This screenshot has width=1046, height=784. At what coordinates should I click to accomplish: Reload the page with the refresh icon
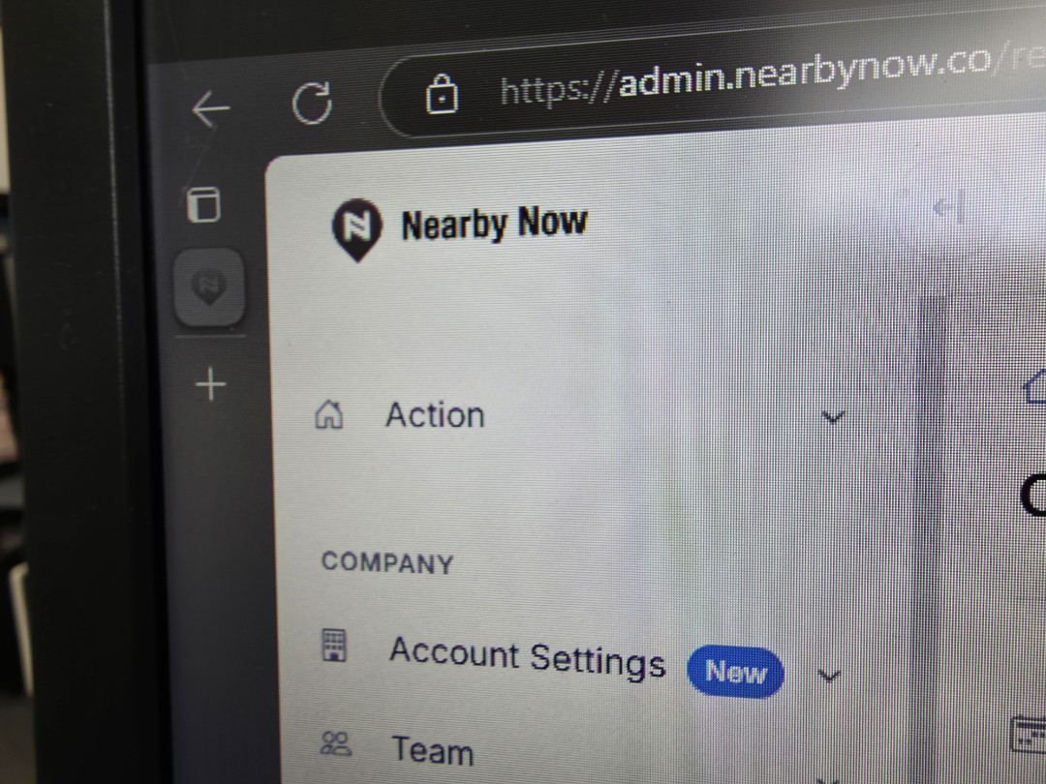click(x=312, y=104)
